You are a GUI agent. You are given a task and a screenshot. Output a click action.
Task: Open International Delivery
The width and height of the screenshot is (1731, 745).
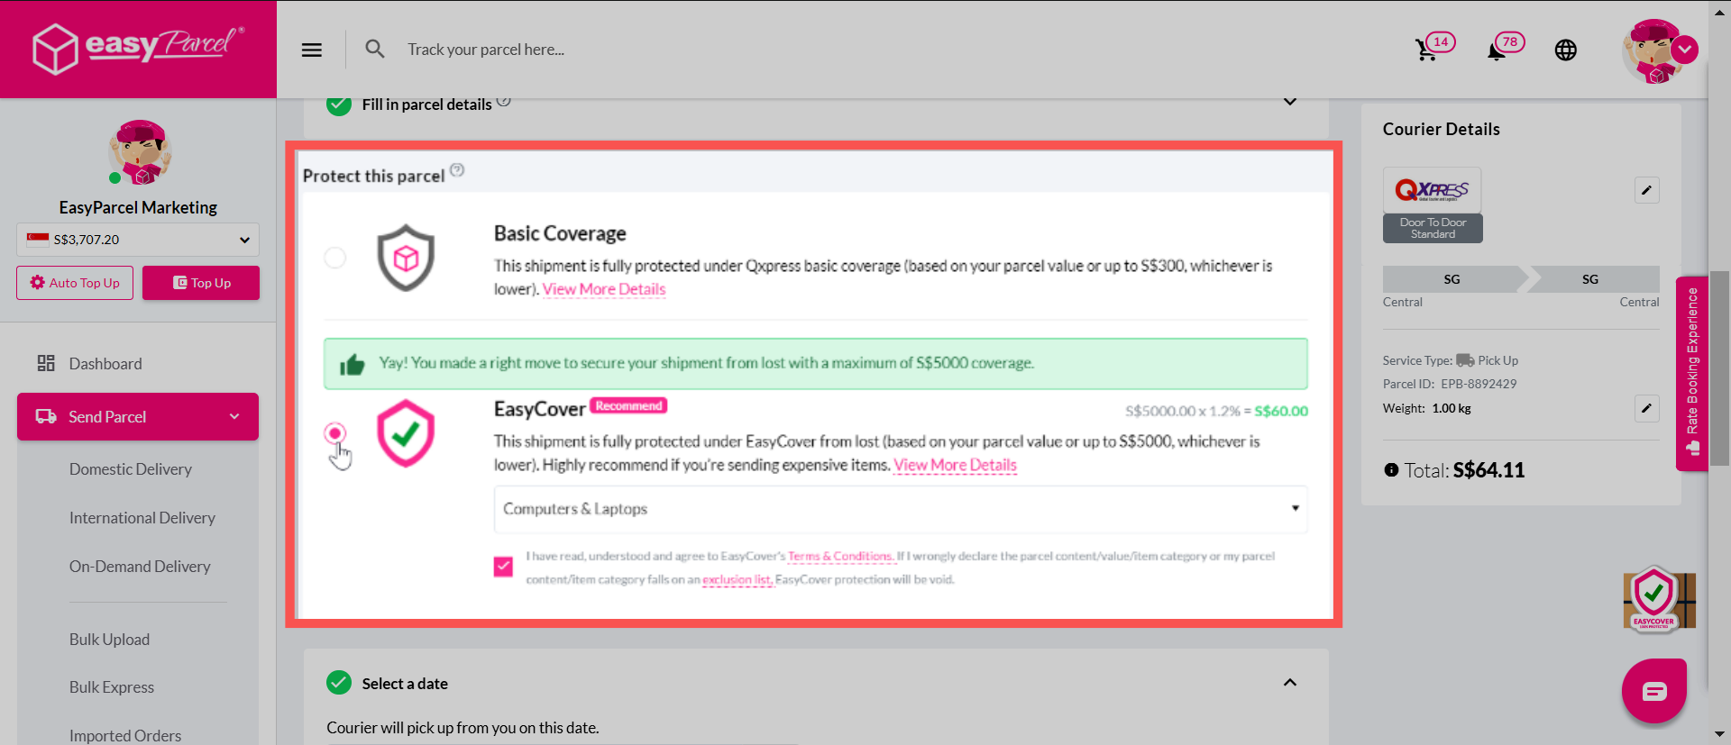(142, 518)
